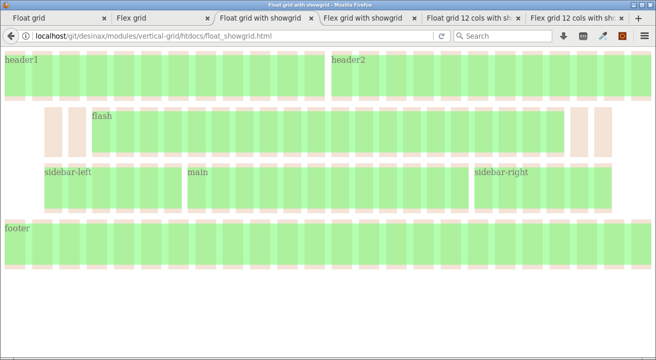Open the Downloads panel
Viewport: 656px width, 360px height.
coord(564,36)
